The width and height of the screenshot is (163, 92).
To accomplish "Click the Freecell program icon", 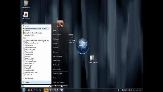I will (24, 31).
